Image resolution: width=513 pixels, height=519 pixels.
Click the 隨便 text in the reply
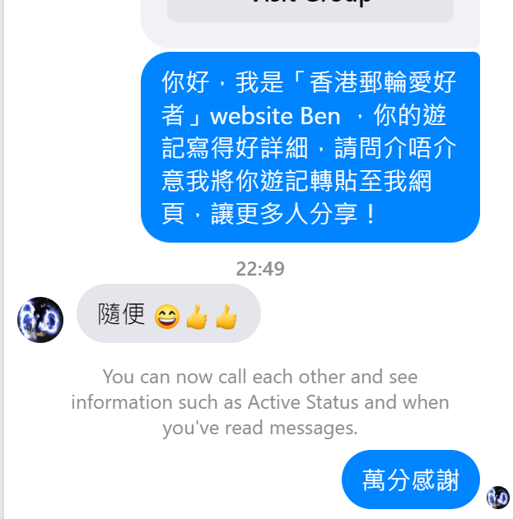[x=121, y=314]
